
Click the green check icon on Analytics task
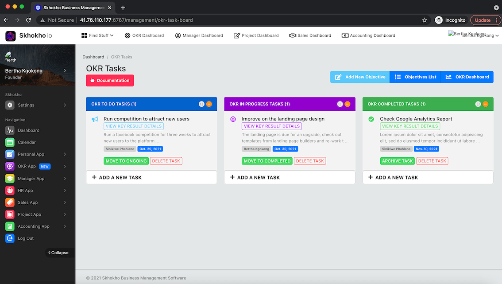coord(371,119)
